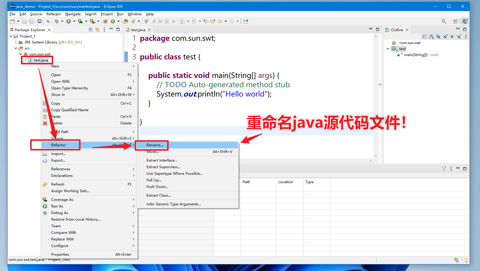Viewport: 480px width, 271px height.
Task: Open dropdown arrow next to New button
Action: pos(18,21)
